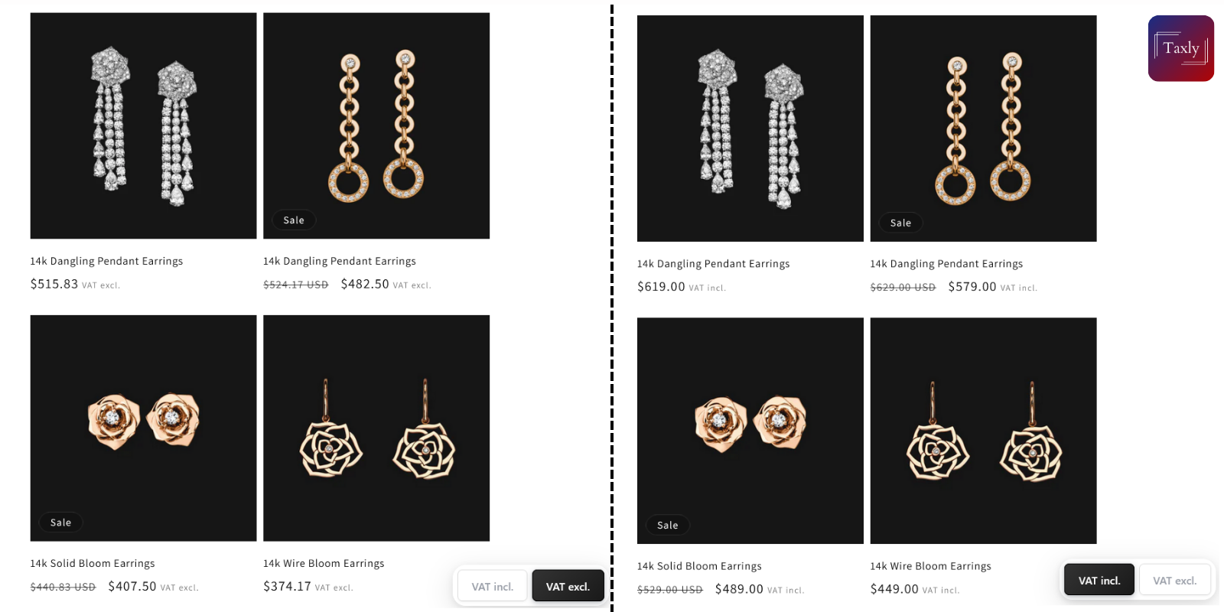1224x612 pixels.
Task: Open 14k Dangling Pendant Earrings link priced $619.00
Action: click(713, 264)
